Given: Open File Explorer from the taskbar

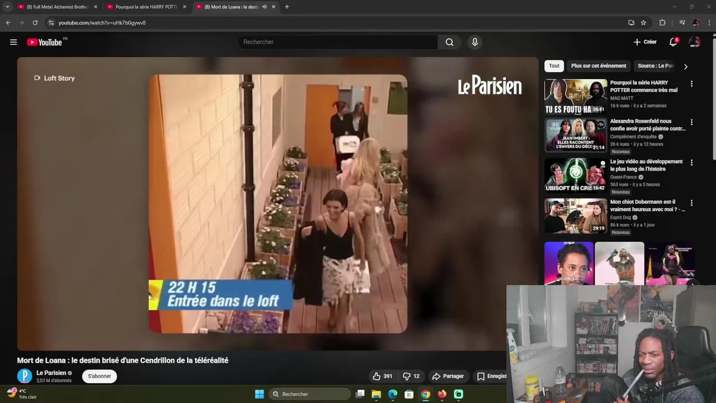Looking at the screenshot, I should (x=376, y=394).
